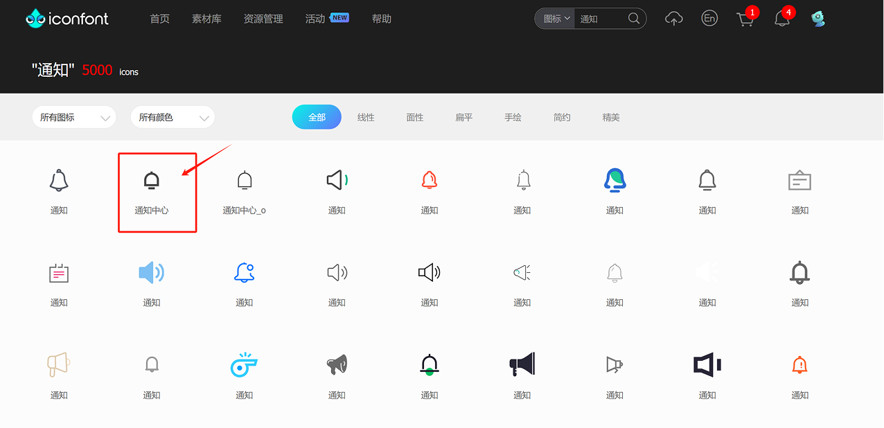
Task: Open the 帮助 page link
Action: point(381,19)
